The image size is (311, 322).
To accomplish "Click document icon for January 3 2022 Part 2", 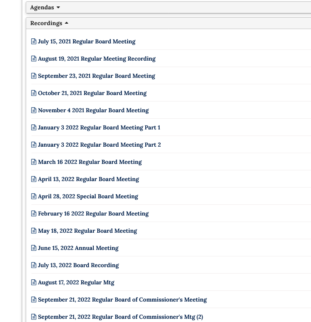I will point(34,145).
